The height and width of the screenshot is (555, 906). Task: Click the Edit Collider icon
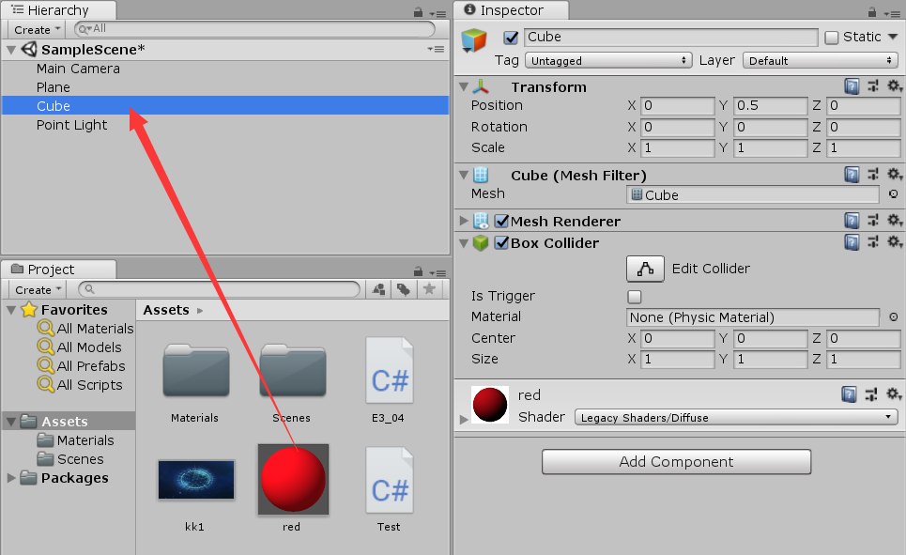(x=645, y=269)
